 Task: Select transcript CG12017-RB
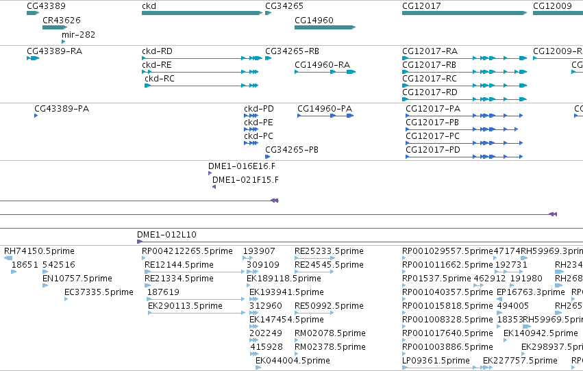pos(464,72)
